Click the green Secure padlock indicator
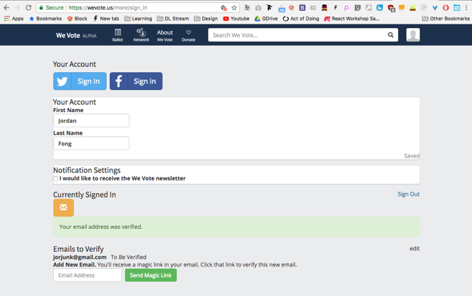This screenshot has height=296, width=472. pos(51,7)
